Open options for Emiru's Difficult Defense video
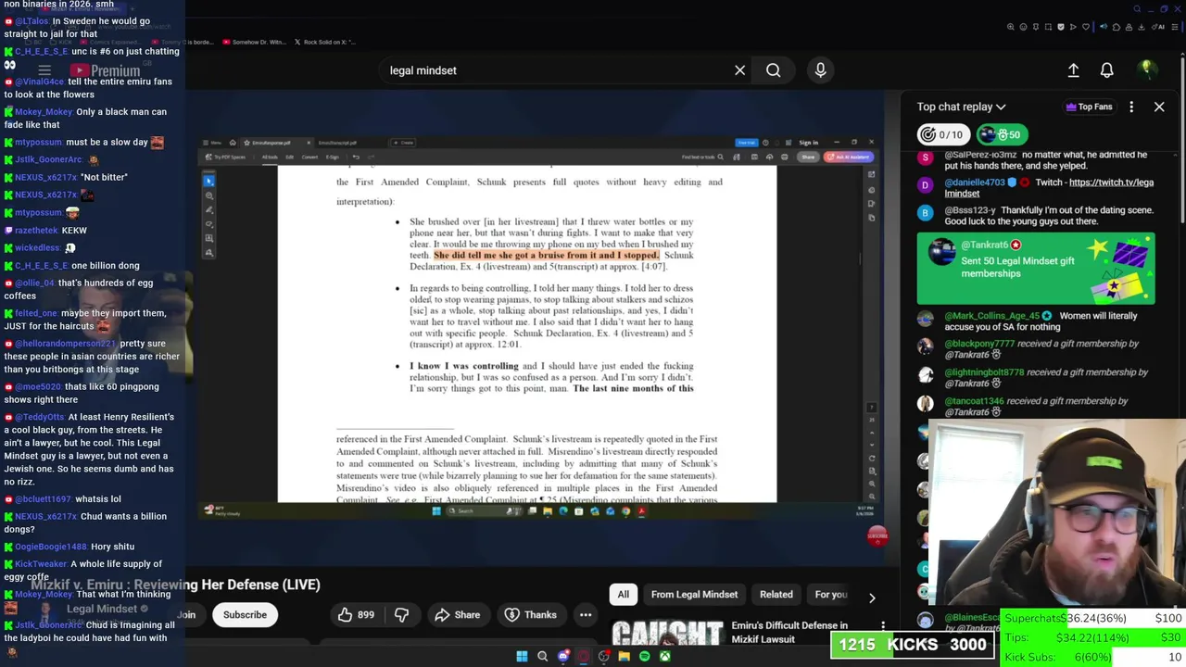 point(882,627)
